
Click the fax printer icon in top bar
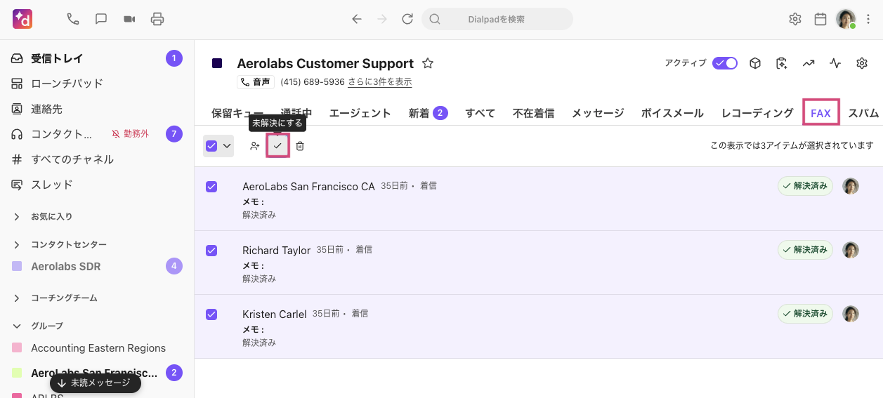click(x=157, y=19)
